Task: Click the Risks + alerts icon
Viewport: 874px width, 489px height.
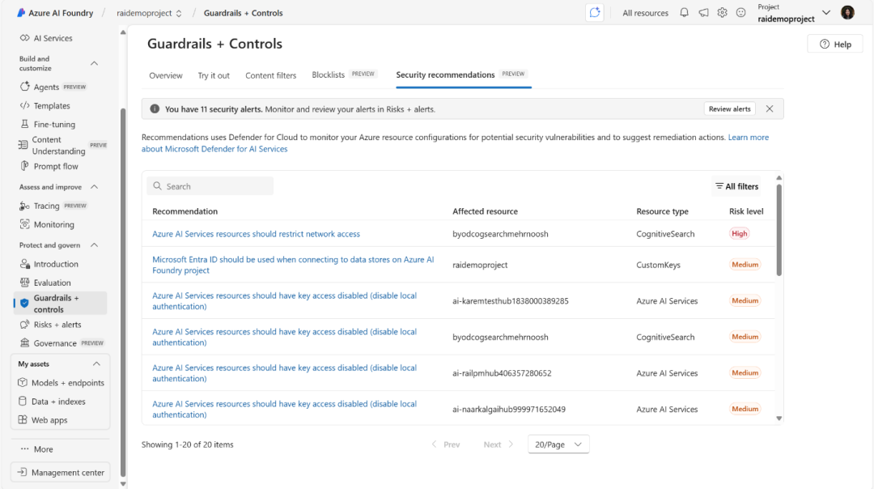Action: [24, 324]
